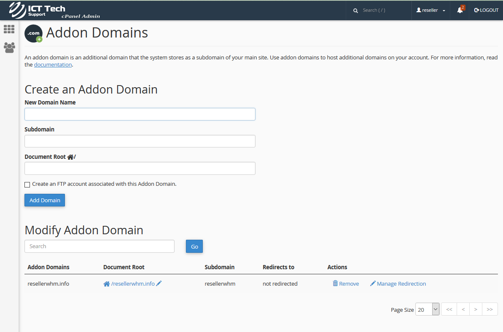Click the home icon in Document Root column

[x=107, y=284]
